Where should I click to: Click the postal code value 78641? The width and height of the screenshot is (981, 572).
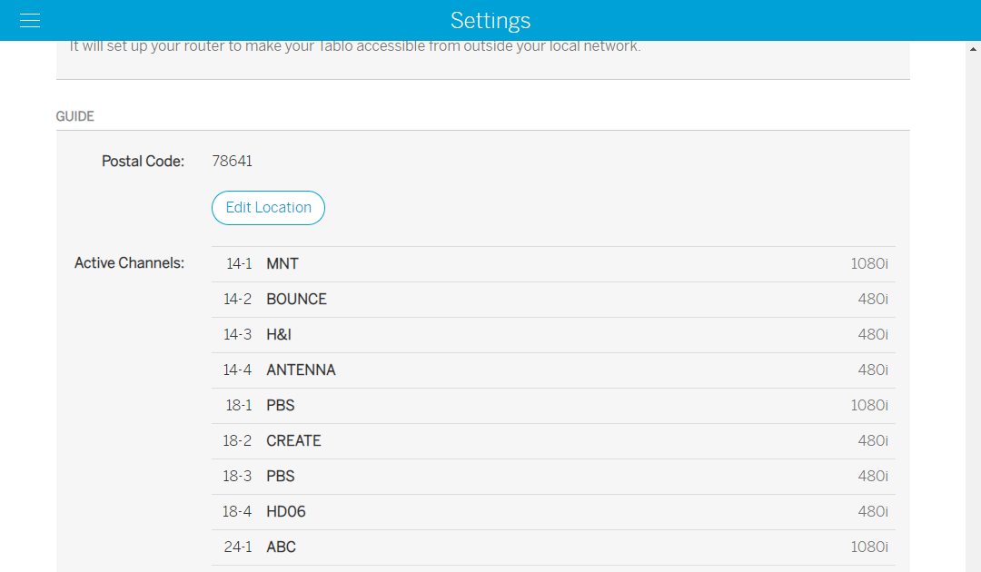[232, 162]
